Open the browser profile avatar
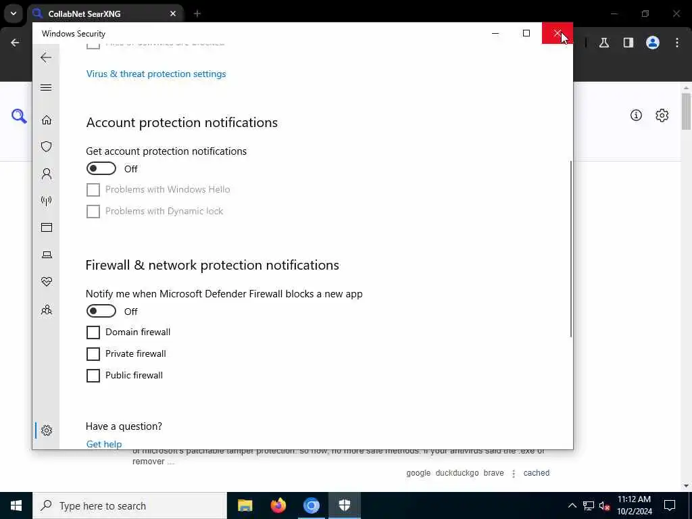 (653, 43)
